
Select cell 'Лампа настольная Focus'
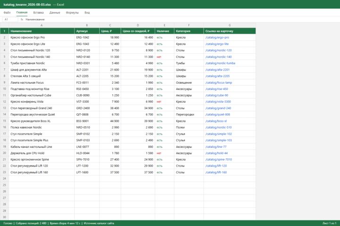42,82
